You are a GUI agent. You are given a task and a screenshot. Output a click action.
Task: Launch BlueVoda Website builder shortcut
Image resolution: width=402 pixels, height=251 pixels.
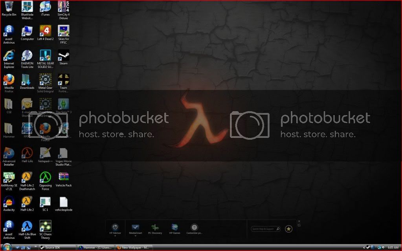point(27,10)
